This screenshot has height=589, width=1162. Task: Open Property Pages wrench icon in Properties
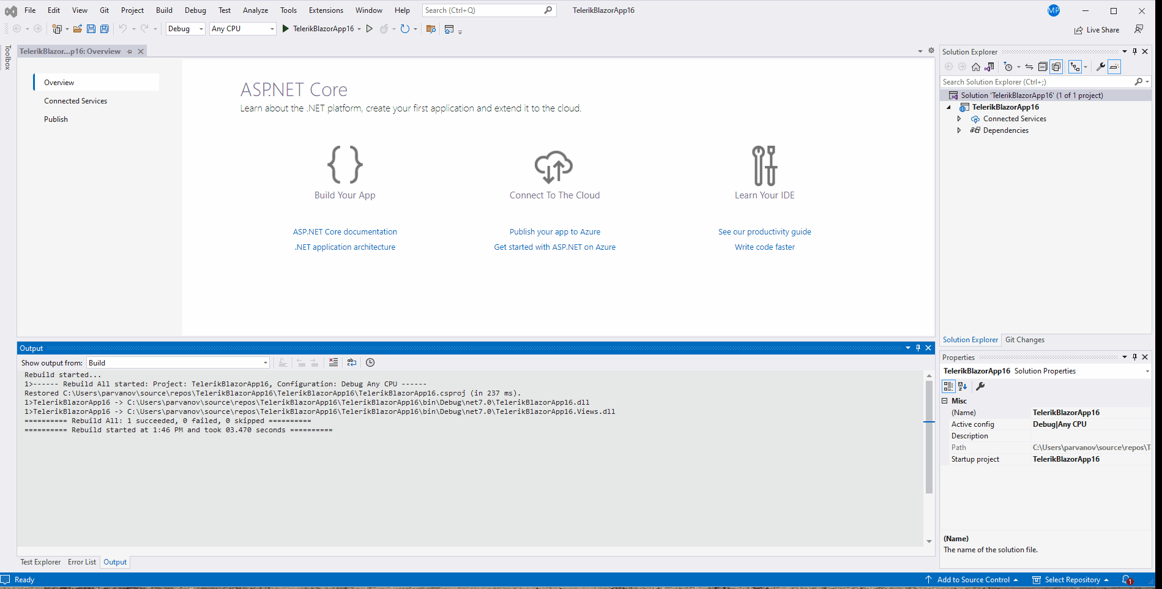[x=980, y=386]
